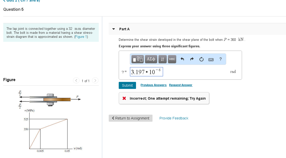Click the lap joint figure image
Screen dimensions: 286x158
[50, 99]
